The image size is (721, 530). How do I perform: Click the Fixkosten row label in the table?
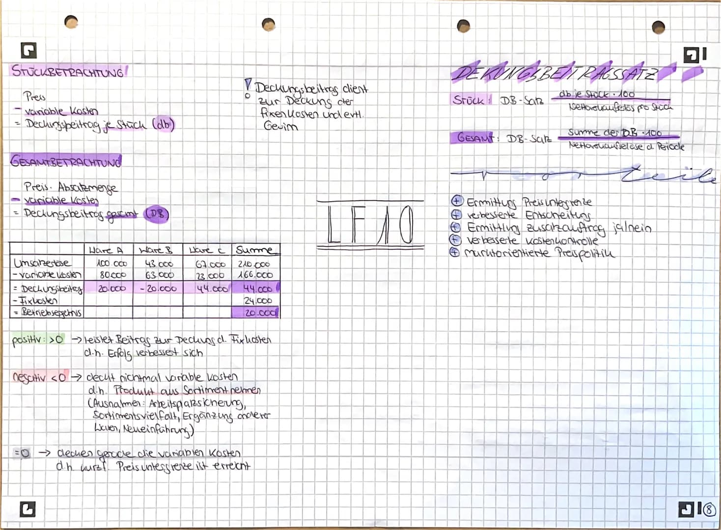pyautogui.click(x=35, y=300)
